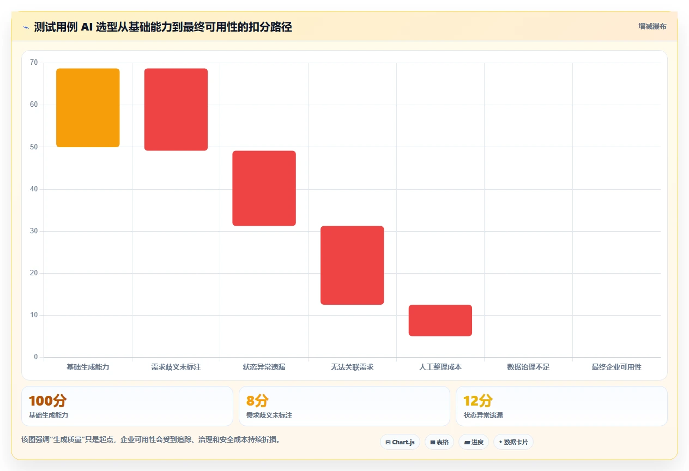Click y-axis value 10
The width and height of the screenshot is (689, 471).
coord(34,315)
